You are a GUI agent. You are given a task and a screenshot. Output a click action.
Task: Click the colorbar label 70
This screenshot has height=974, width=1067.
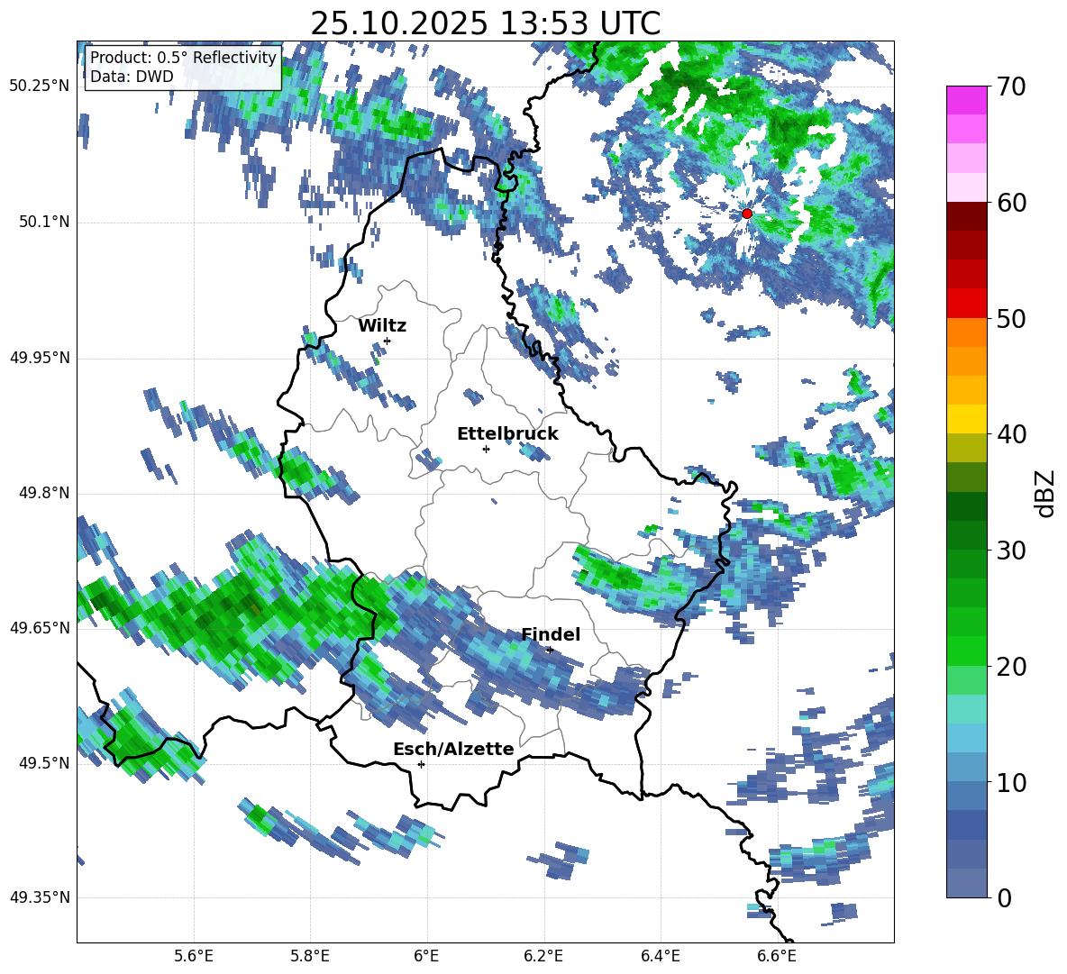click(x=1012, y=87)
